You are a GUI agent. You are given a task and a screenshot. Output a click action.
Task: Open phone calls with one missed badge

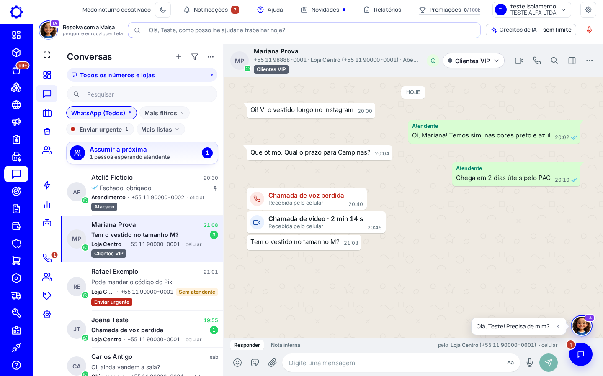point(47,258)
